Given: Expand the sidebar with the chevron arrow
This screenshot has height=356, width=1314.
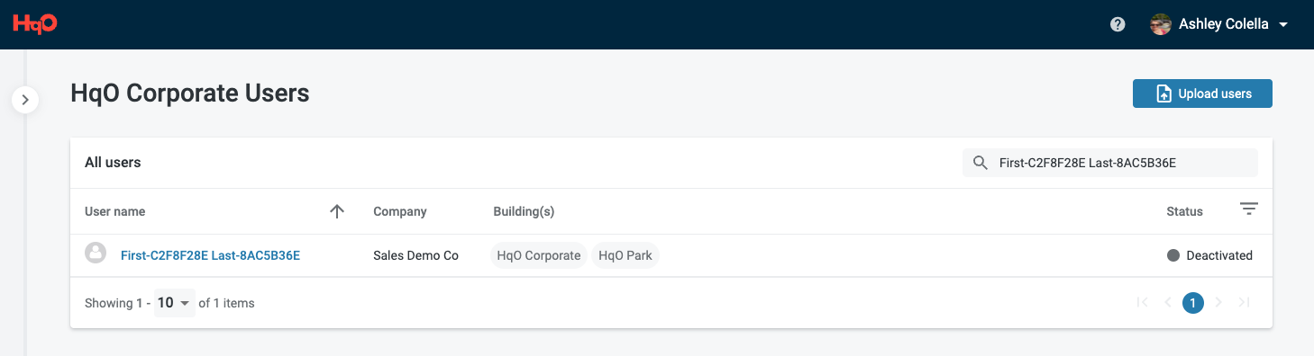Looking at the screenshot, I should pyautogui.click(x=25, y=100).
